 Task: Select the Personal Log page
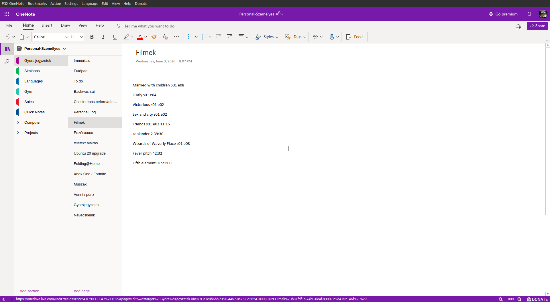95,112
